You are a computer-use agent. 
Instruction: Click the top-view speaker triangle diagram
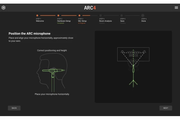click(x=133, y=67)
